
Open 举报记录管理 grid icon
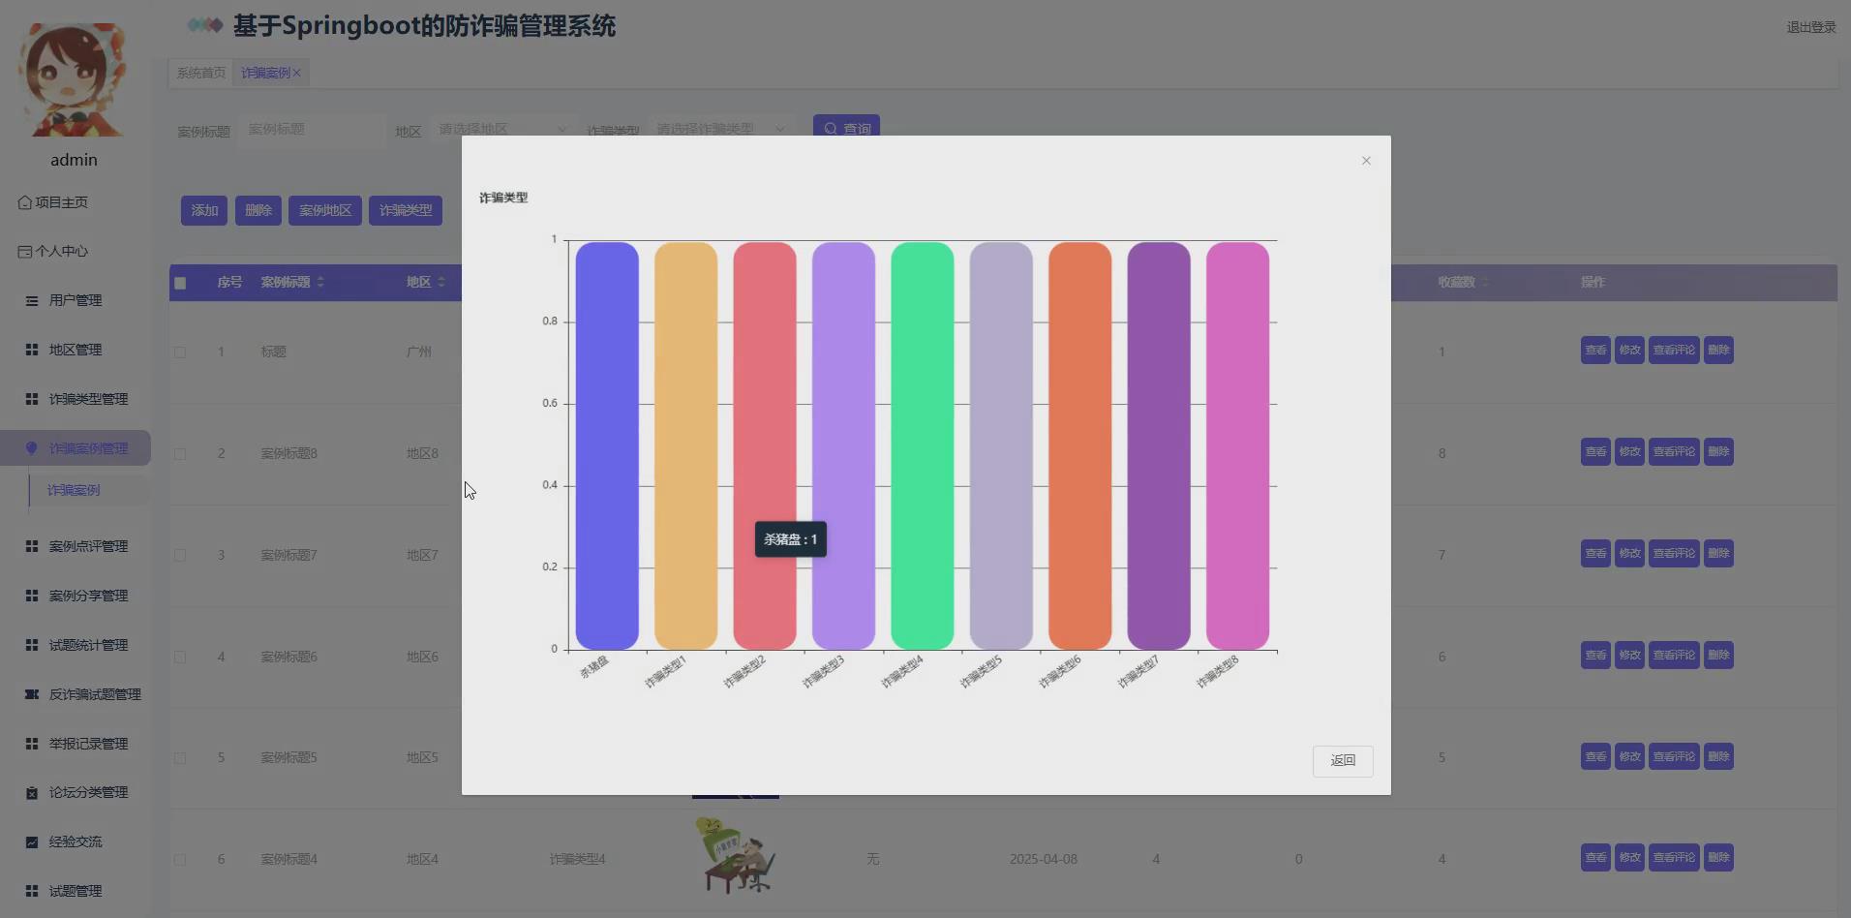(32, 744)
